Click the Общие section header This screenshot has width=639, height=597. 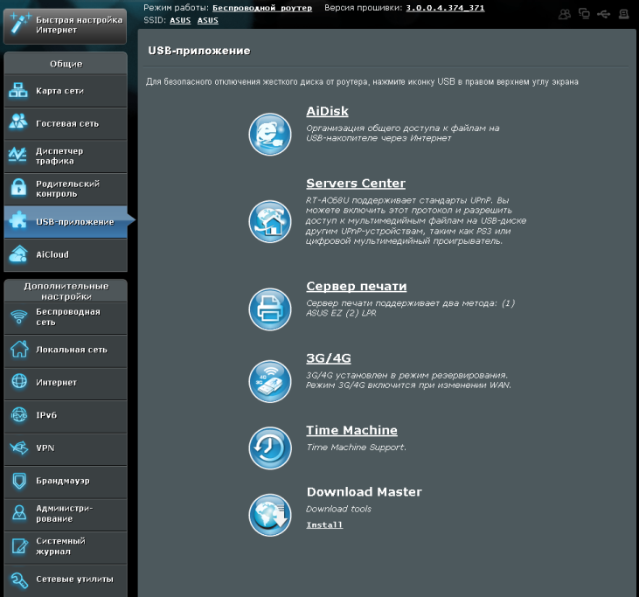(66, 64)
